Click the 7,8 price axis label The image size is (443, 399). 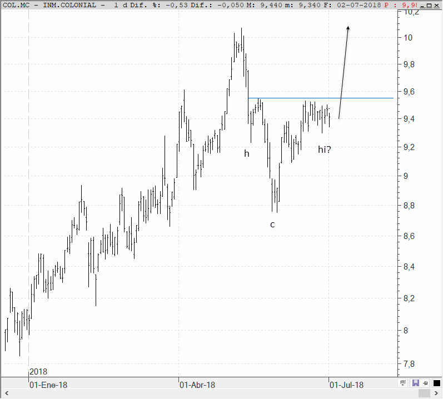pyautogui.click(x=409, y=364)
